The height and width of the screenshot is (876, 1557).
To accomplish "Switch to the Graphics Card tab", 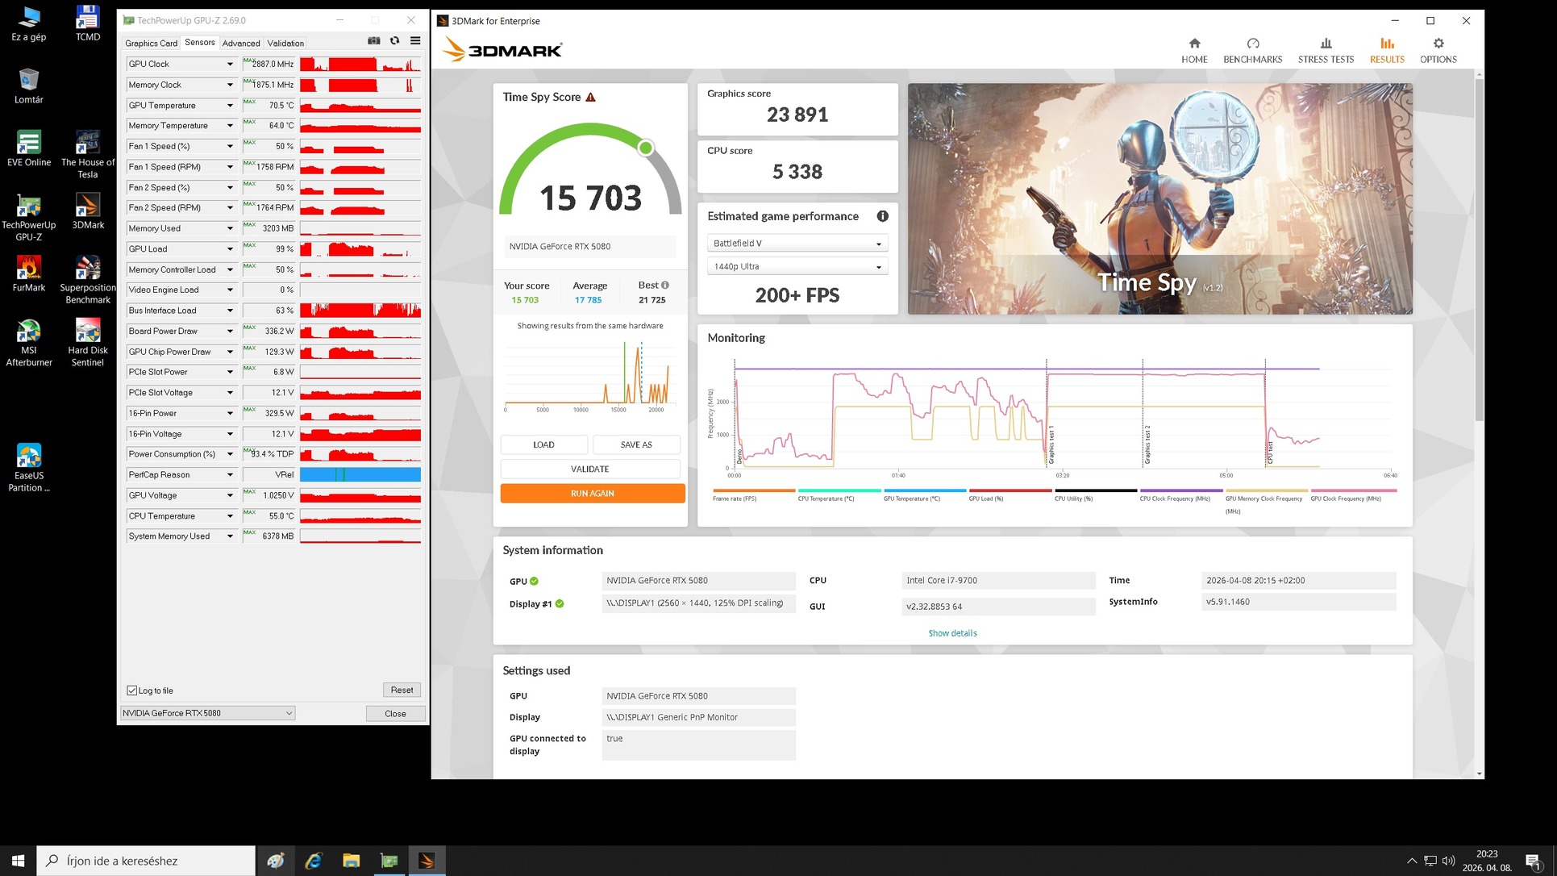I will [x=151, y=44].
